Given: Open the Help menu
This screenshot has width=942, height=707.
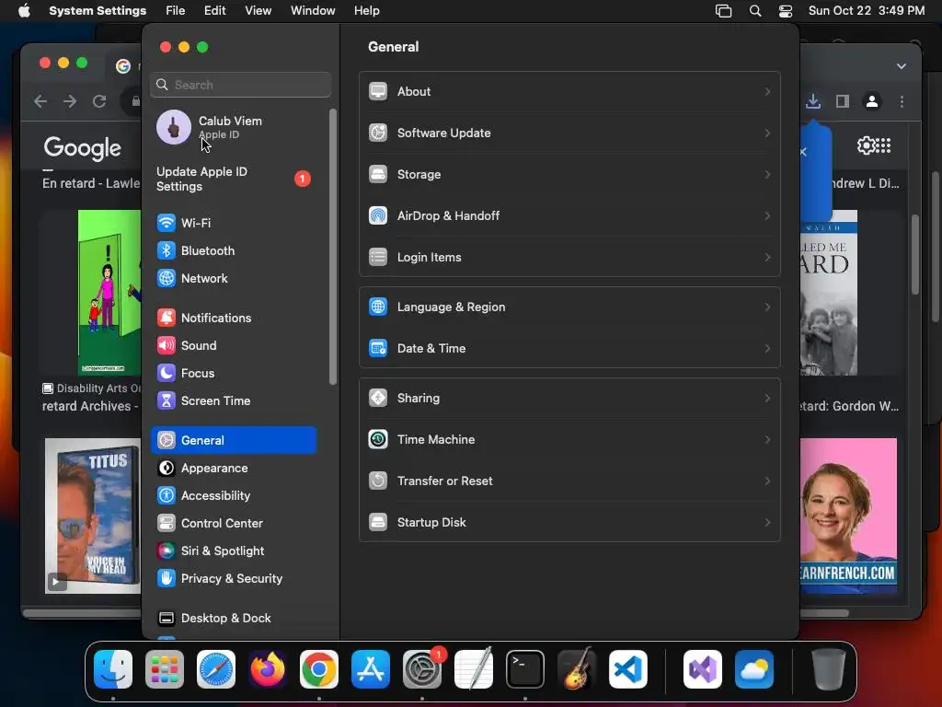Looking at the screenshot, I should 366,11.
